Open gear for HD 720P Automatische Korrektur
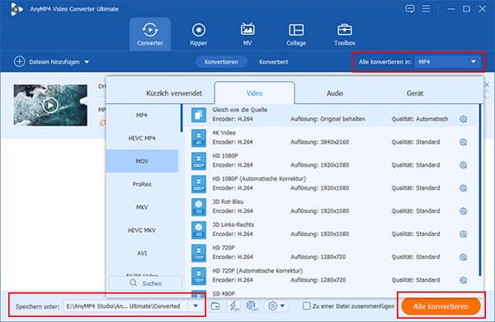This screenshot has width=495, height=322. (x=463, y=280)
